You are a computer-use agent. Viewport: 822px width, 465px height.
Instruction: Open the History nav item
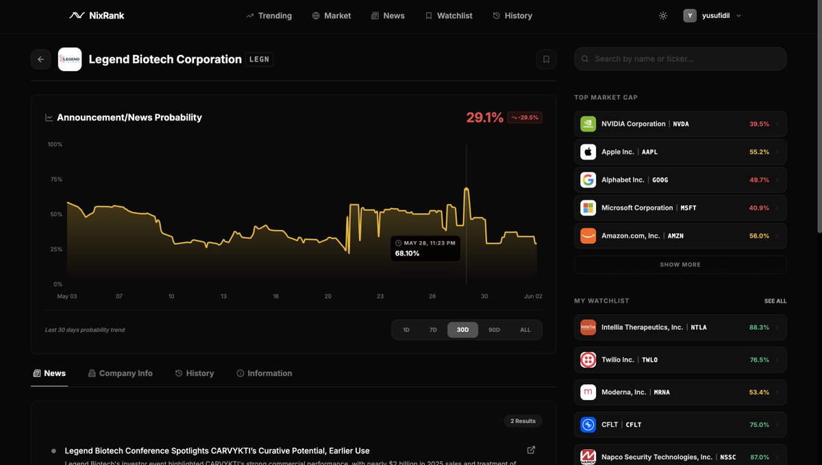512,15
